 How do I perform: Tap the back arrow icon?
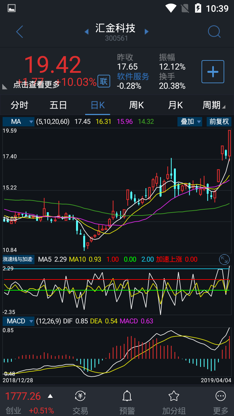coord(19,32)
